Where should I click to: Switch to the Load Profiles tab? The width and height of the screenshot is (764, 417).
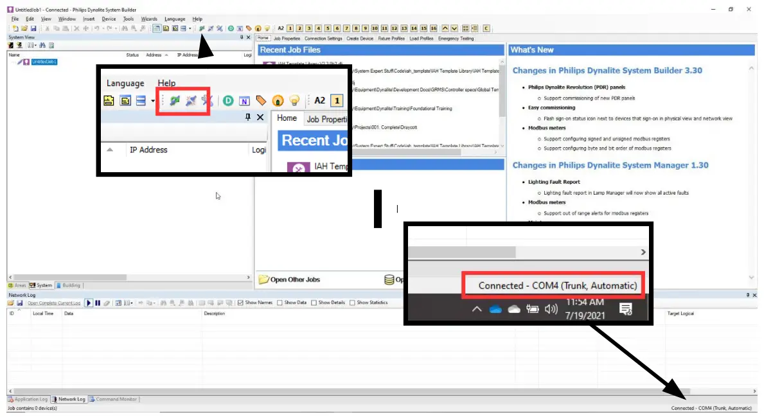(x=422, y=39)
